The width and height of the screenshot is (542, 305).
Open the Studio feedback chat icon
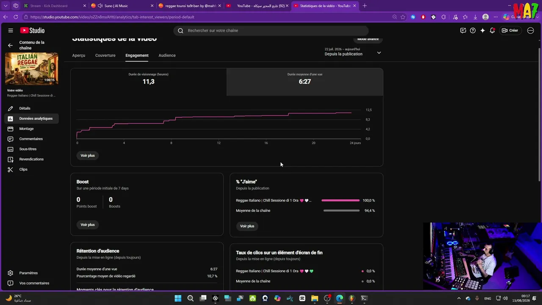463,30
